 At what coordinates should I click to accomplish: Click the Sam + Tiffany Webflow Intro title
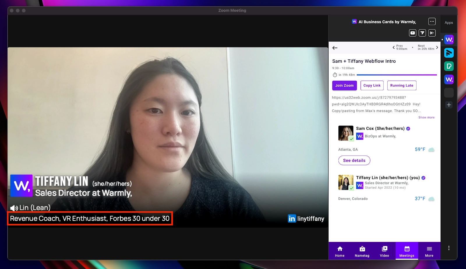(x=364, y=61)
